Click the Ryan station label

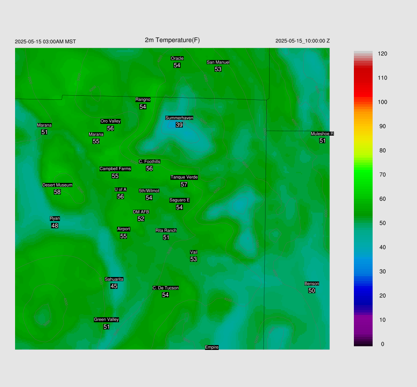pyautogui.click(x=55, y=218)
